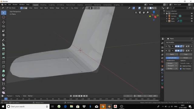Hide the Light object in outliner

coord(192,18)
